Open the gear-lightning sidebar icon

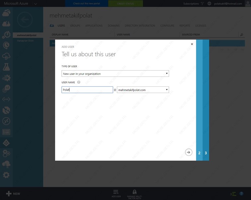pos(6,35)
